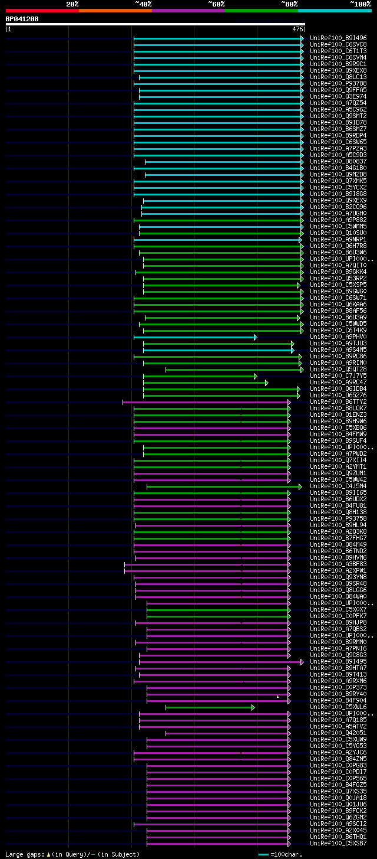Select UniRef100_Q7XII4 label
The width and height of the screenshot is (377, 859).
click(339, 460)
